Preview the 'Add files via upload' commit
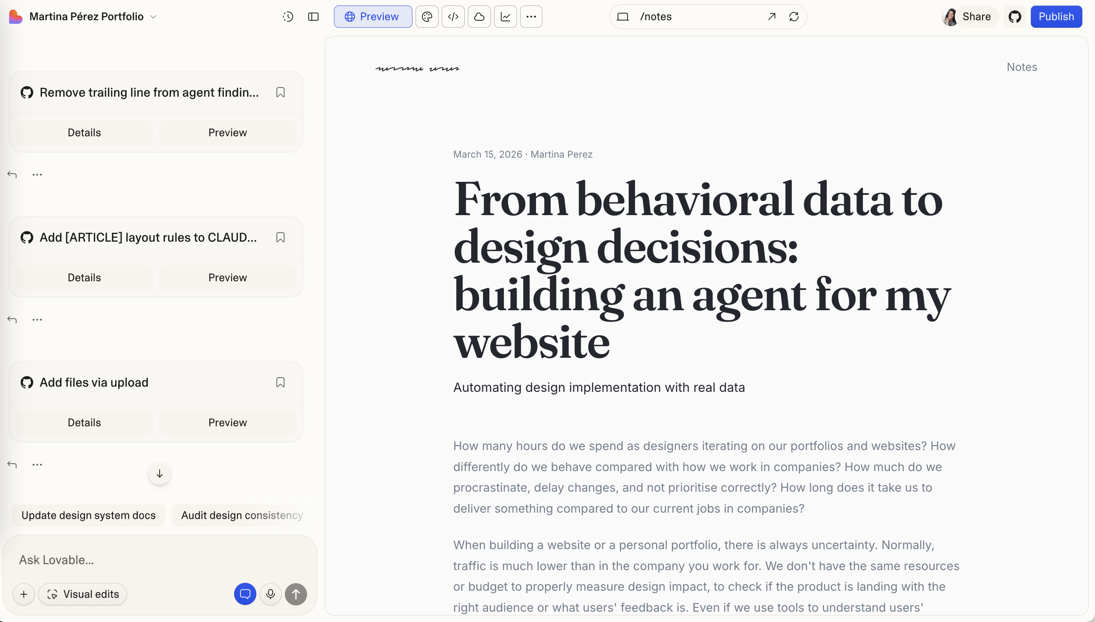The image size is (1095, 622). coord(228,422)
